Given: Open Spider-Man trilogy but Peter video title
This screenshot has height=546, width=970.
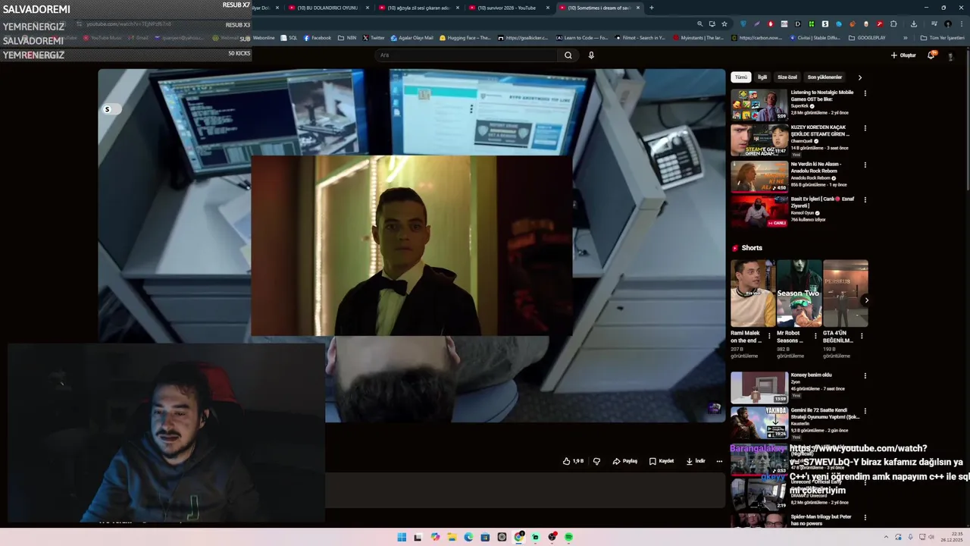Looking at the screenshot, I should [821, 519].
